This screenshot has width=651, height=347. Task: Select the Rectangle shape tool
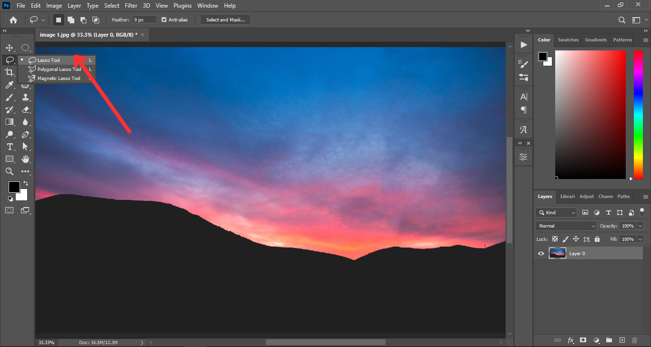point(9,159)
